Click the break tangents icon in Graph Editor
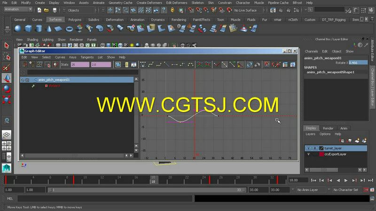The height and width of the screenshot is (211, 376). (x=217, y=65)
